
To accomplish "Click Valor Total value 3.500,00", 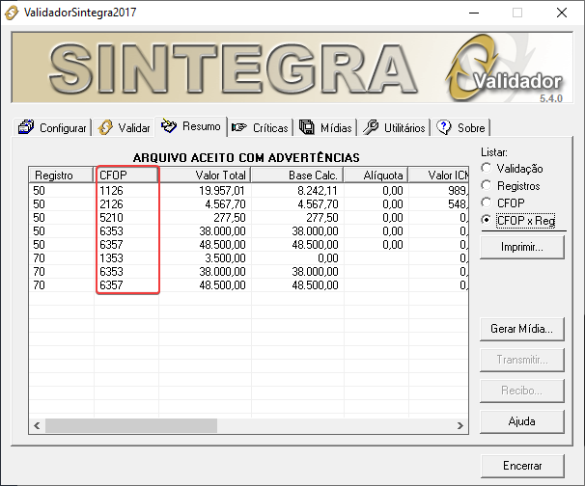I will coord(225,258).
